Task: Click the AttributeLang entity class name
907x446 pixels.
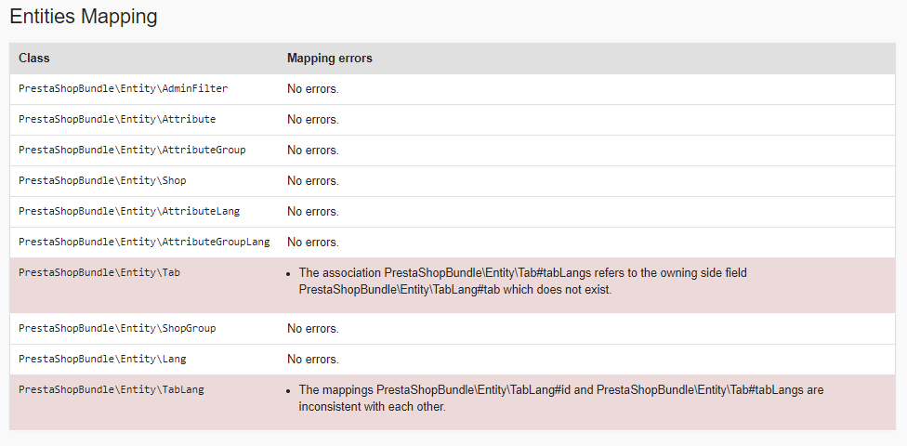Action: (x=129, y=211)
